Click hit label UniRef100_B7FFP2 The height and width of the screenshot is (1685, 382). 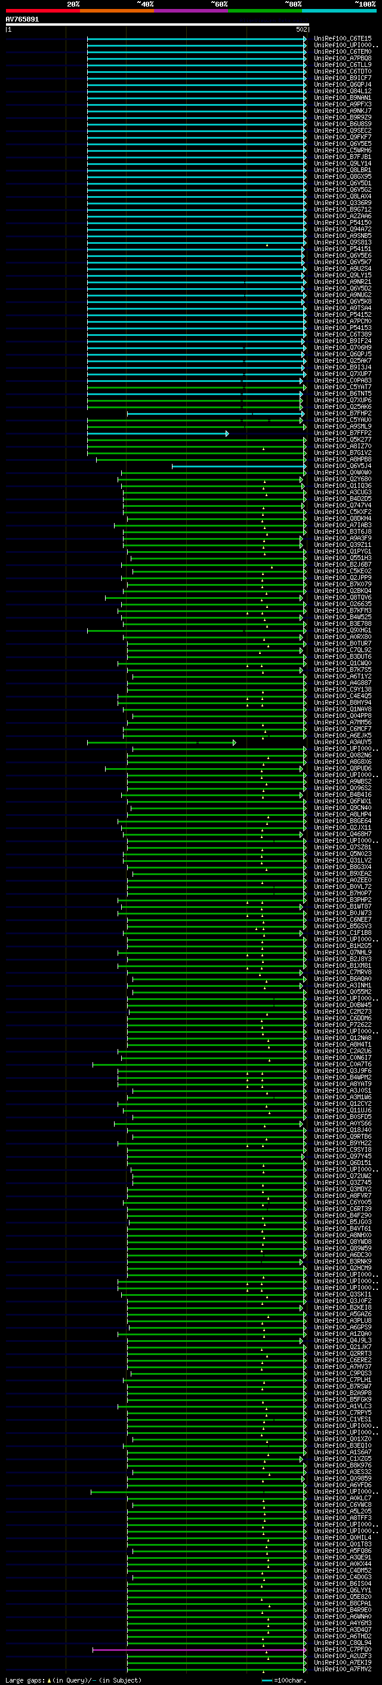pos(343,433)
